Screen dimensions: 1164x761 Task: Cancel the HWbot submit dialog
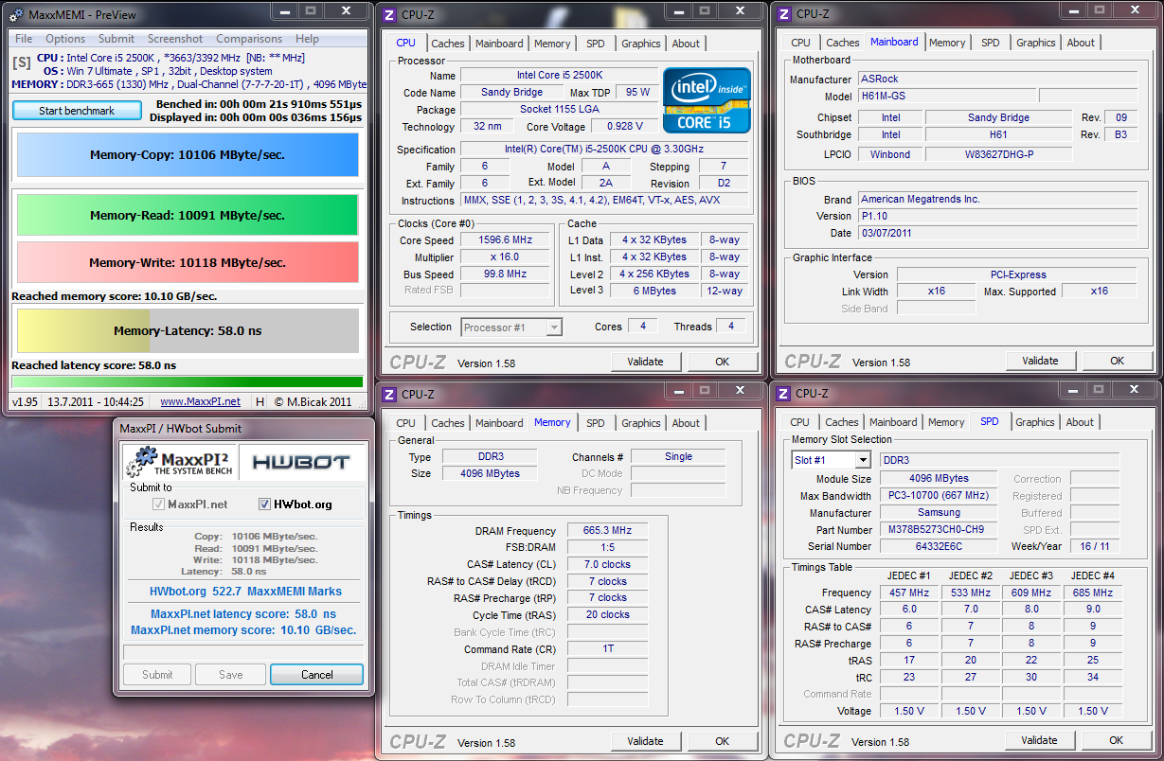pos(317,675)
